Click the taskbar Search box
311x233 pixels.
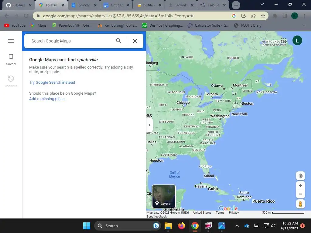127,226
